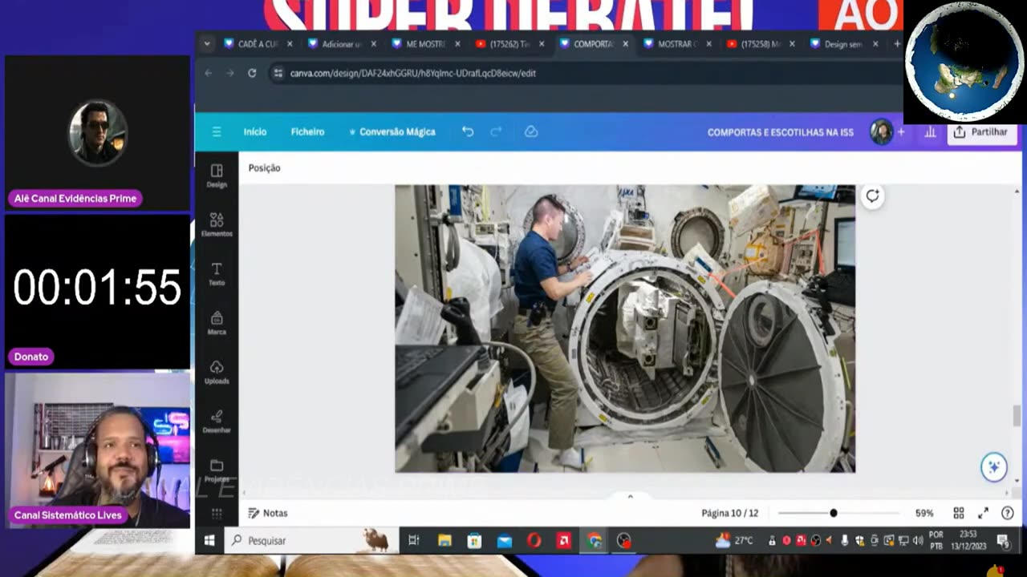The height and width of the screenshot is (577, 1027).
Task: Click the browser address bar URL
Action: [x=412, y=73]
